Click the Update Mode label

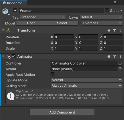tap(16, 80)
